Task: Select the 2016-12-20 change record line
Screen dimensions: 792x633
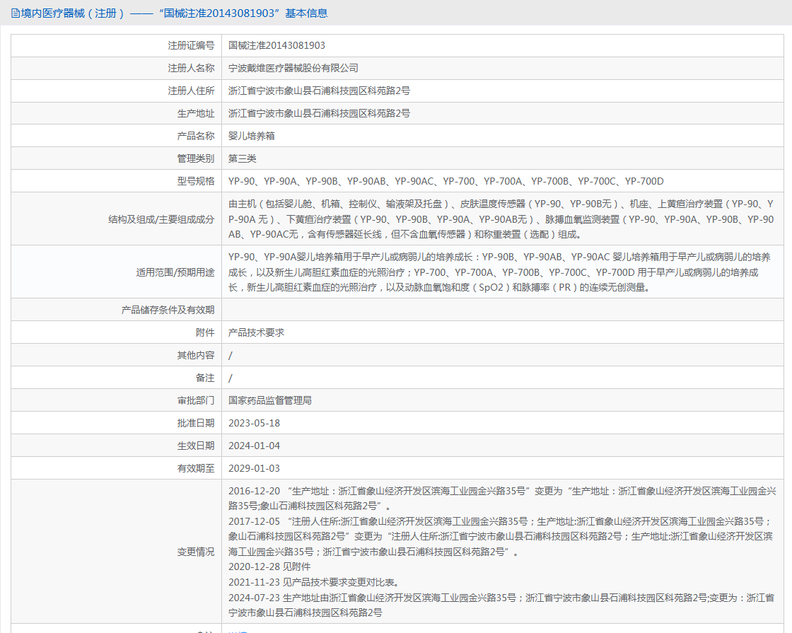Action: (502, 498)
